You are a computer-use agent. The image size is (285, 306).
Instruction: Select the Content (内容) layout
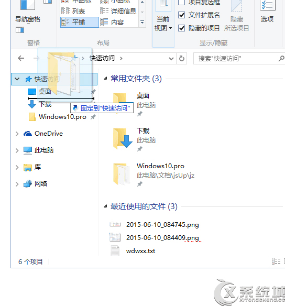pos(112,22)
